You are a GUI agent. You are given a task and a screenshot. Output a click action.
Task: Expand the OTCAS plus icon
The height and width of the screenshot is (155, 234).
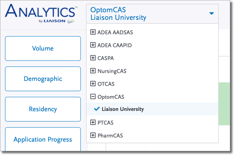[93, 84]
